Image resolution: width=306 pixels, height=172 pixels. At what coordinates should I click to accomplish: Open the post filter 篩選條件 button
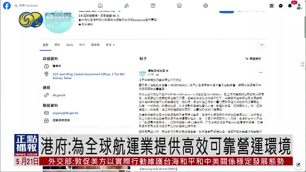tap(253, 59)
